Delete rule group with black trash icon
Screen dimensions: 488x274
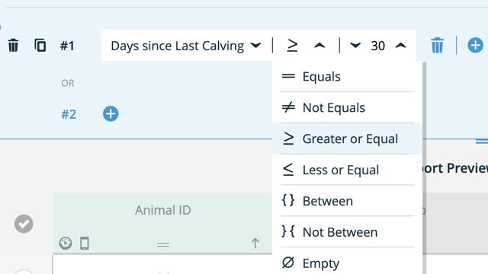pyautogui.click(x=14, y=46)
